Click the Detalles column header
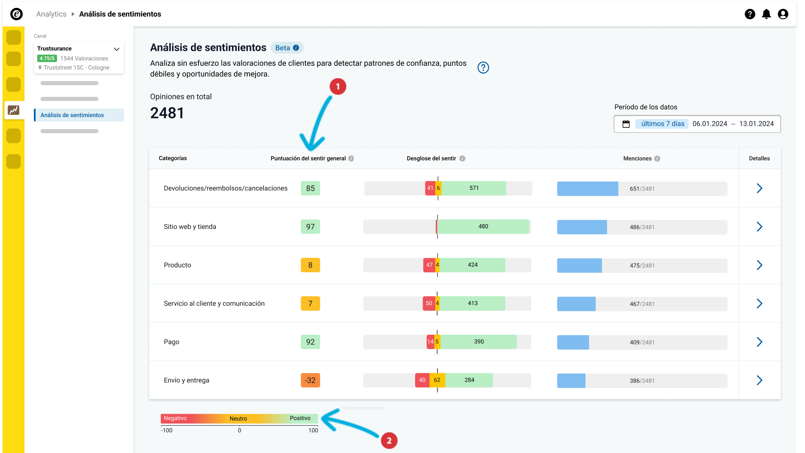The image size is (805, 453). 759,158
